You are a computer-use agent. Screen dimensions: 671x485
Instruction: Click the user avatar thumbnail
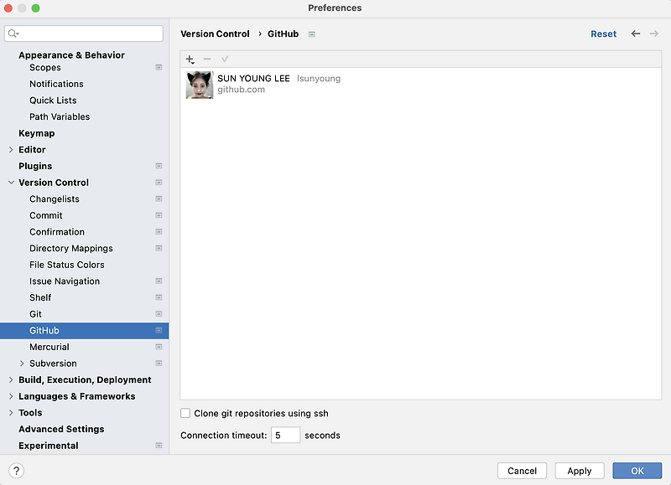point(199,85)
